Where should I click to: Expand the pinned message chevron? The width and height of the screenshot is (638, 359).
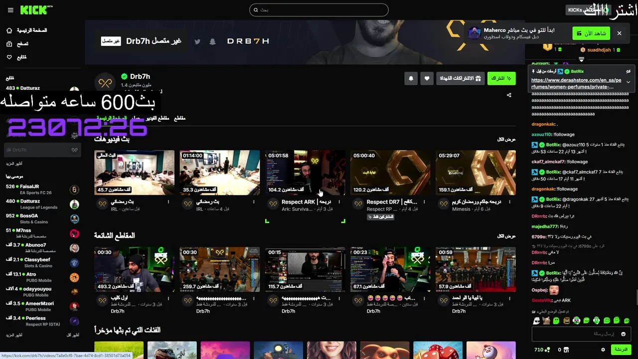pos(628,82)
